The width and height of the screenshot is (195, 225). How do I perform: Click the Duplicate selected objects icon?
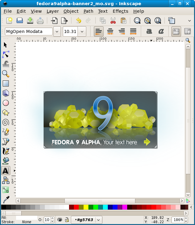pyautogui.click(x=172, y=21)
